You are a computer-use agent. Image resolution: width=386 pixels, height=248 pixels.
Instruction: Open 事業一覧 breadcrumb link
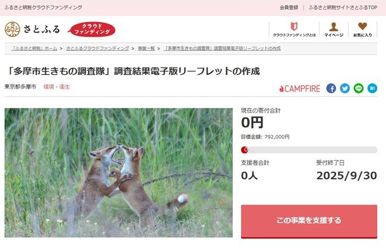click(x=146, y=48)
